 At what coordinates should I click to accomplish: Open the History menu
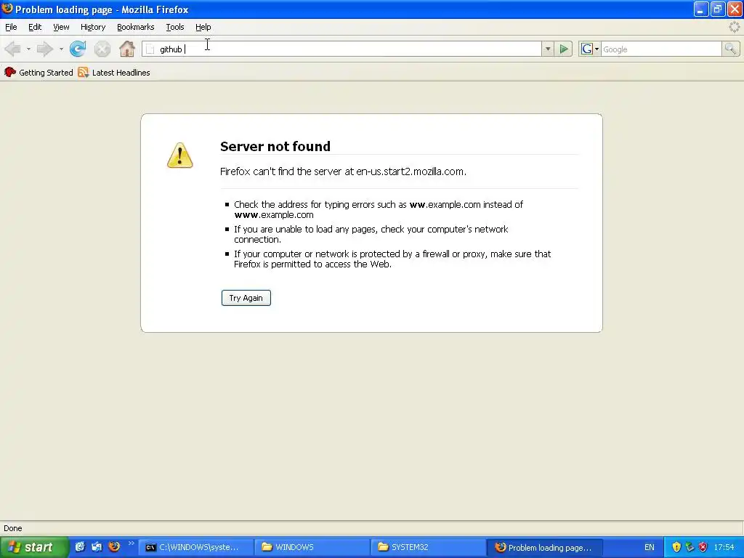coord(92,27)
